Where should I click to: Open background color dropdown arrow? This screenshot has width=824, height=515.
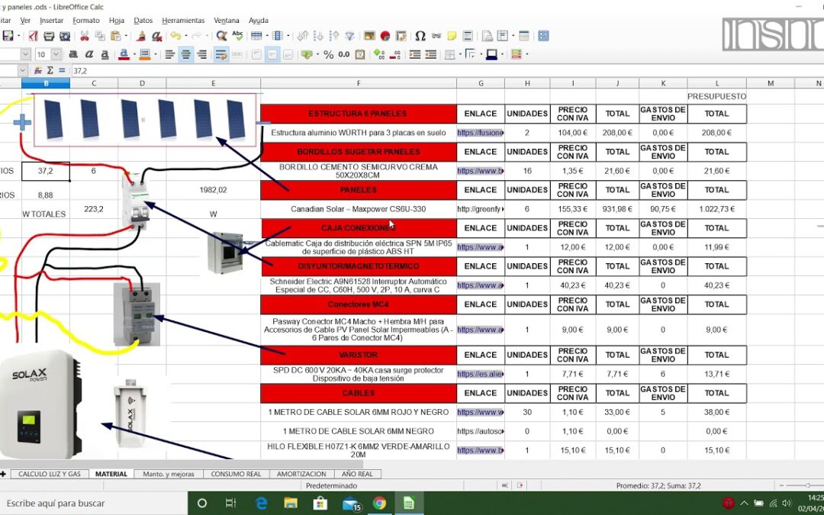click(x=154, y=54)
